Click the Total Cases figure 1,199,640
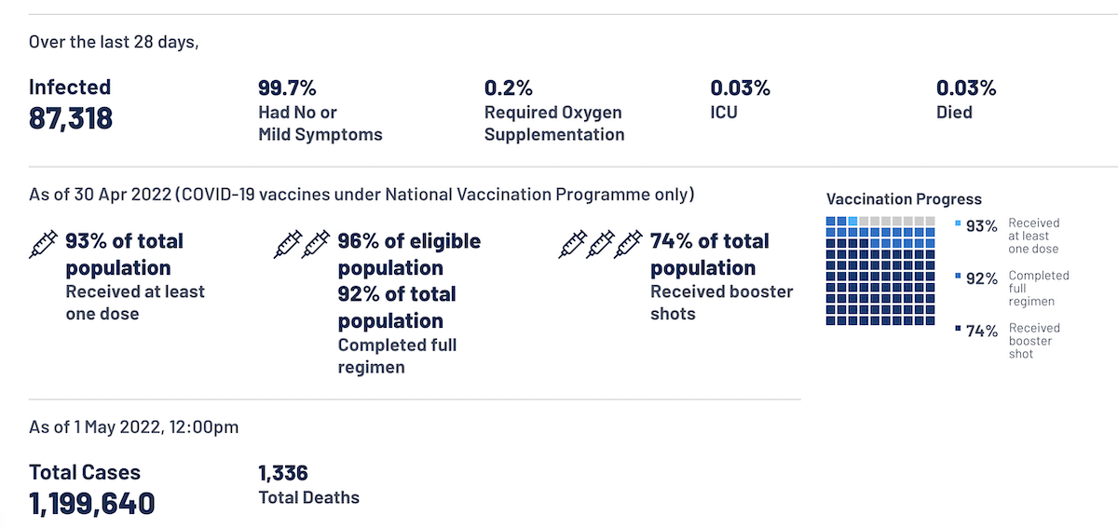 pos(91,504)
